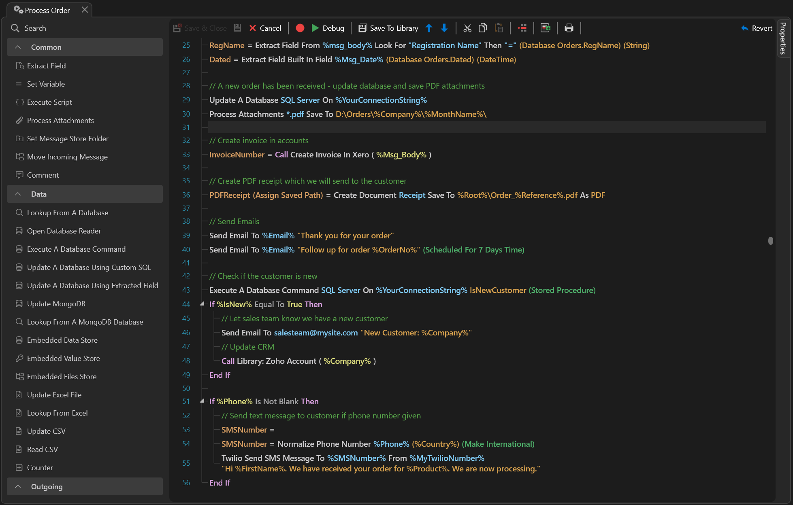The image size is (793, 505).
Task: Select Execute A Database Command item
Action: [x=76, y=248]
